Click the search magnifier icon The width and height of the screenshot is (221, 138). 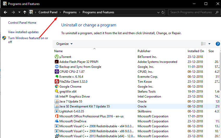coord(217,12)
